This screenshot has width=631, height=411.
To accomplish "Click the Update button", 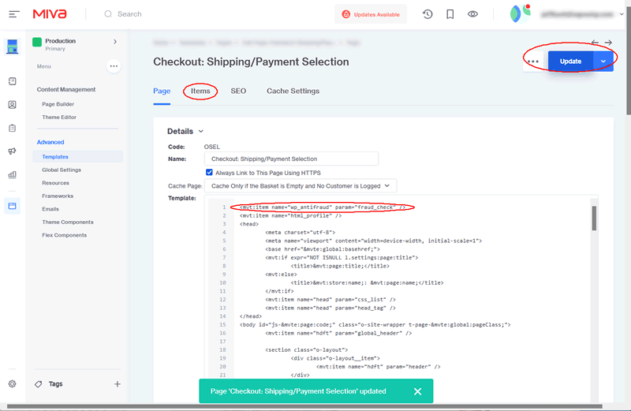I will [x=570, y=62].
